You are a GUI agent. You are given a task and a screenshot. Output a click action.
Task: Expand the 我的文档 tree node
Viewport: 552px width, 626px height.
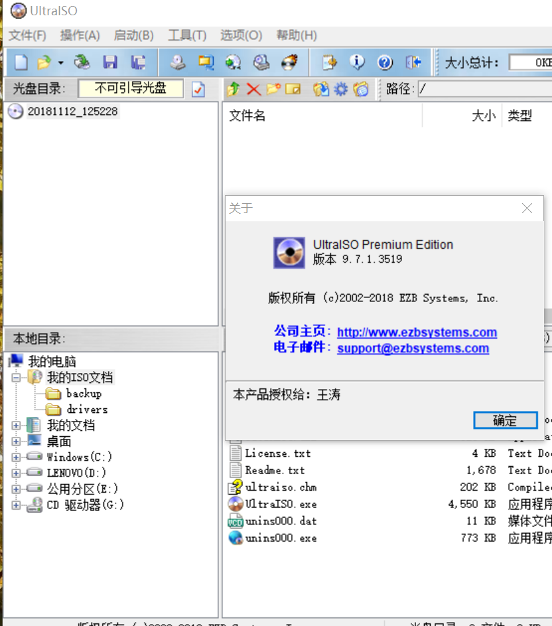(x=16, y=426)
